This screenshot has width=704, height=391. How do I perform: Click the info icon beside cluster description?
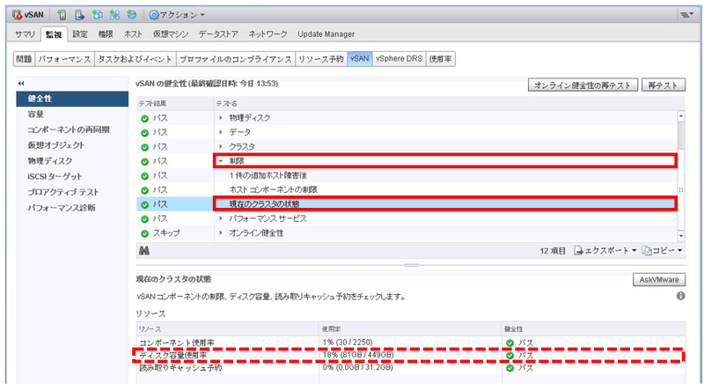(680, 296)
